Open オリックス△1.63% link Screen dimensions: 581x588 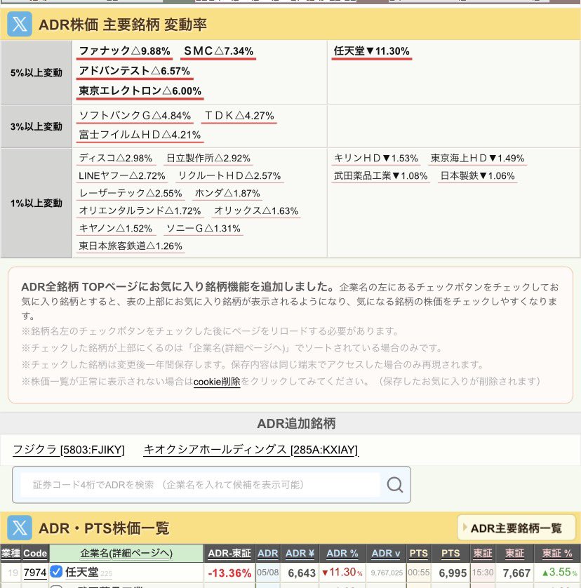click(x=256, y=211)
